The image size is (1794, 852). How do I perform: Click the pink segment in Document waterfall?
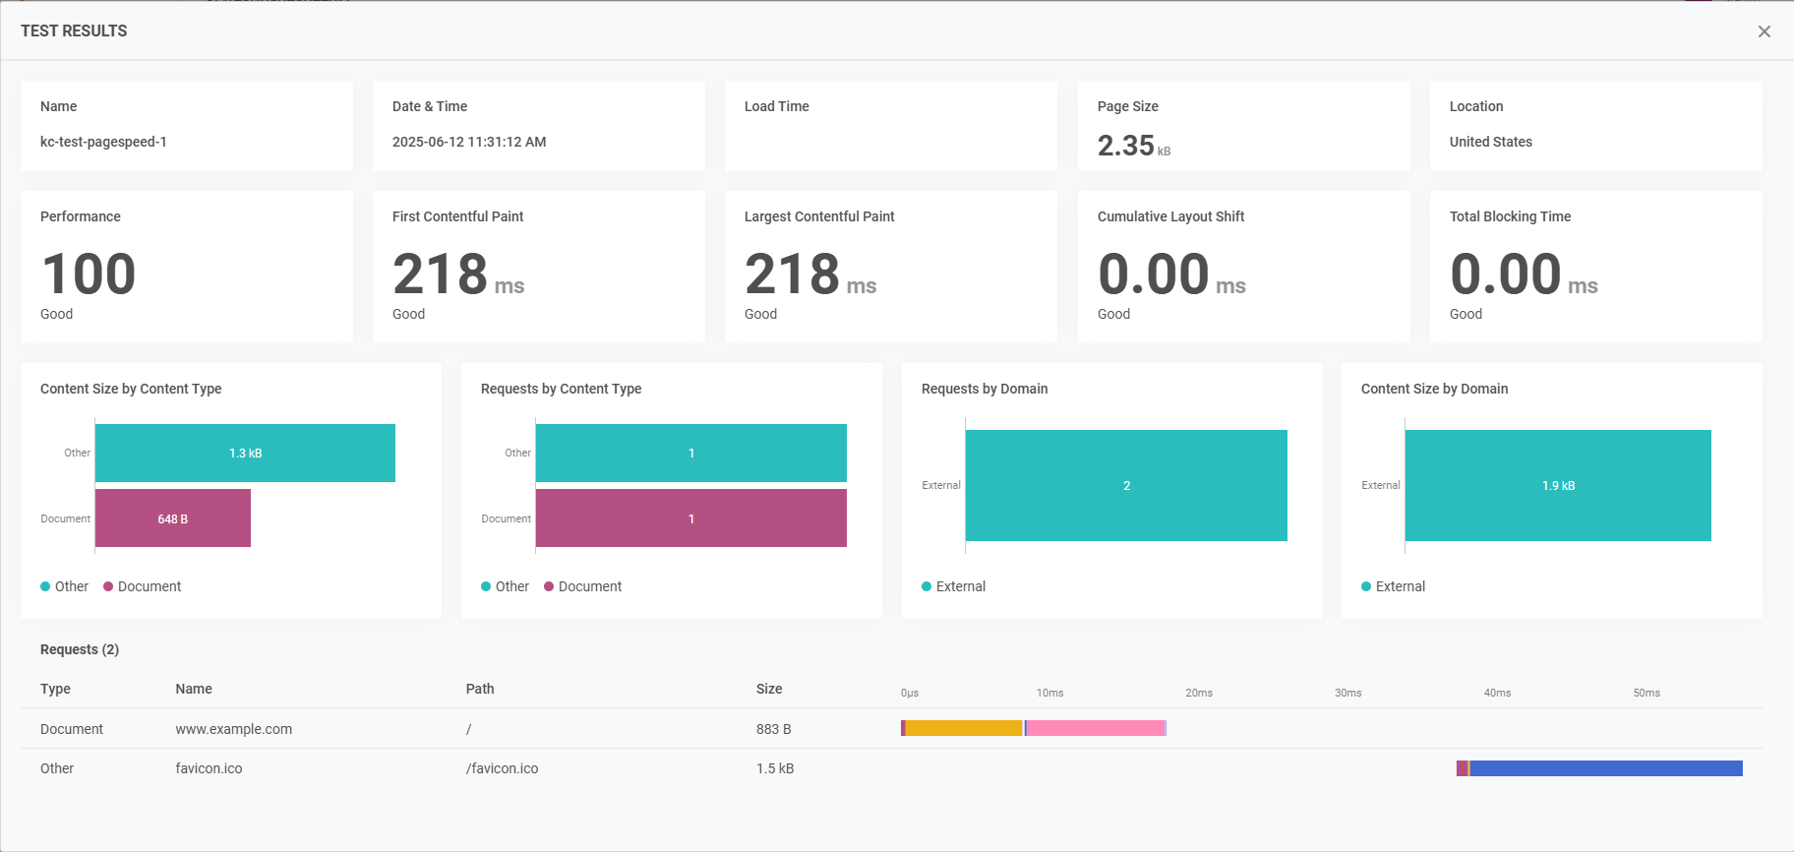pyautogui.click(x=1096, y=728)
